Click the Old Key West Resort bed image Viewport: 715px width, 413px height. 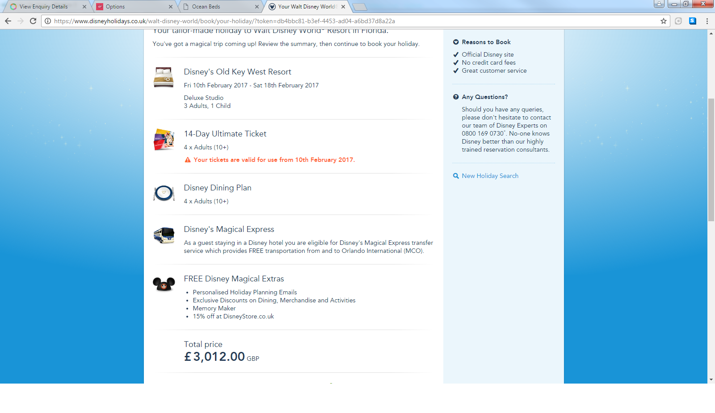click(x=164, y=77)
